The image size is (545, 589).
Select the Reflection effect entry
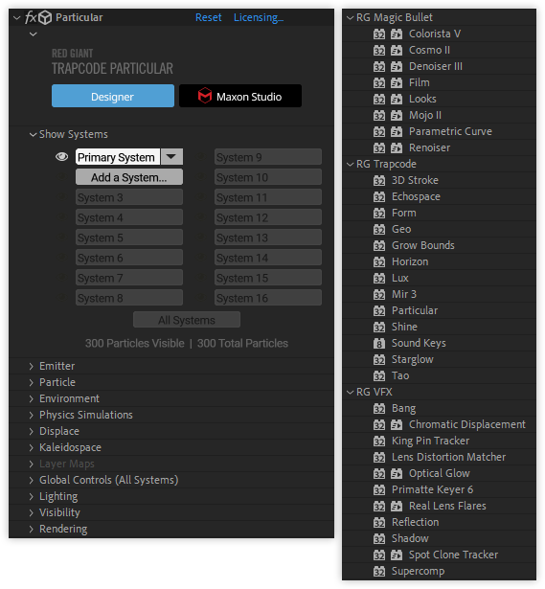[x=415, y=523]
